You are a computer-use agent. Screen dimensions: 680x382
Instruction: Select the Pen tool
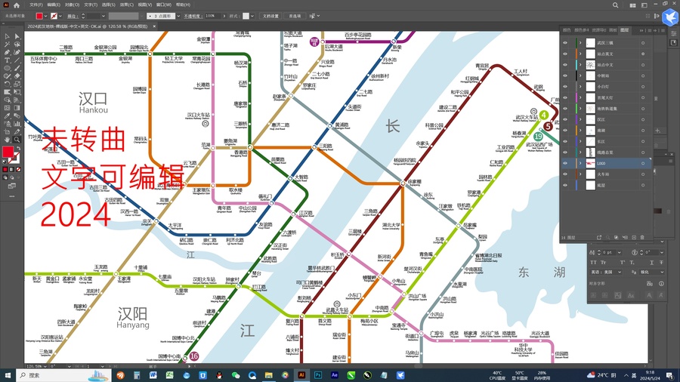coord(8,52)
